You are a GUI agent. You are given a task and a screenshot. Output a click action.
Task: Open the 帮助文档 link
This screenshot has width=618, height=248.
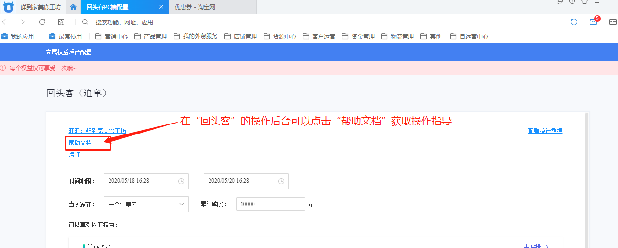pyautogui.click(x=80, y=143)
